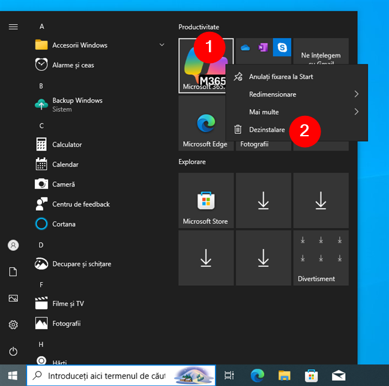Open Centru de feedback
The image size is (389, 386).
coord(99,204)
